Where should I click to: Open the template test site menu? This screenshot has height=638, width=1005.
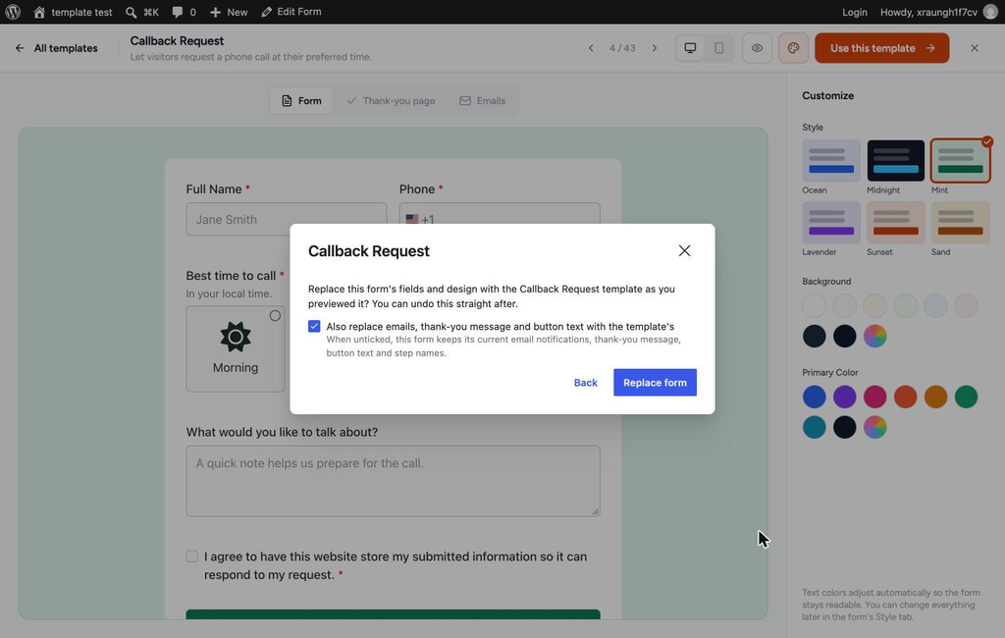coord(73,12)
